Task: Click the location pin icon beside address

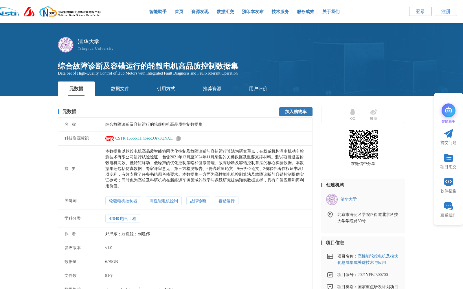Action: pyautogui.click(x=330, y=214)
